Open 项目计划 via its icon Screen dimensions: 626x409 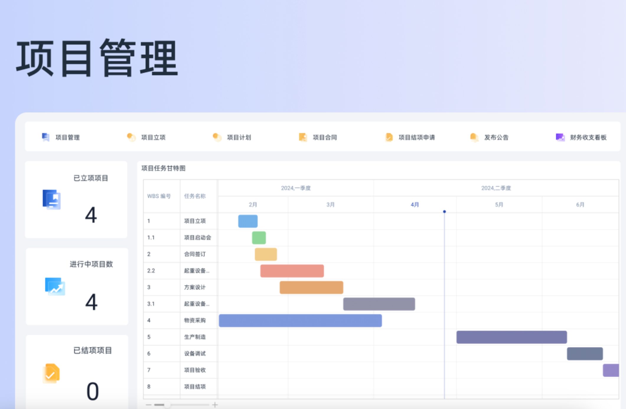coord(217,137)
